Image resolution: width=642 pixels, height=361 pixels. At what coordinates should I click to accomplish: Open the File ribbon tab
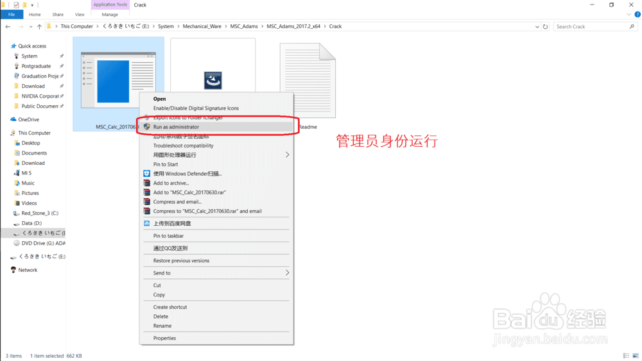tap(12, 14)
